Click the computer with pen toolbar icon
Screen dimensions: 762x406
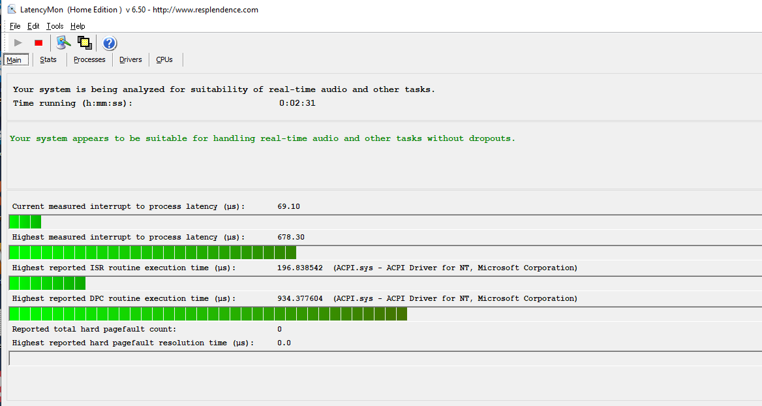pos(63,43)
